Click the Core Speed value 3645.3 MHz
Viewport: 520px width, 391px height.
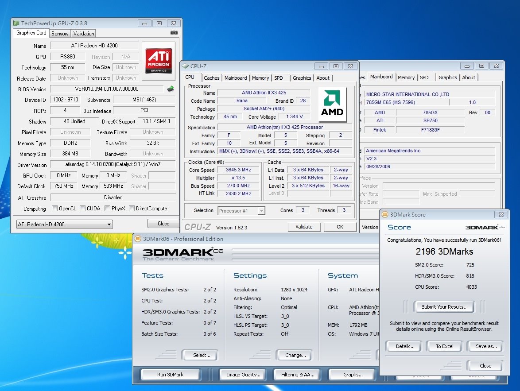(x=238, y=170)
